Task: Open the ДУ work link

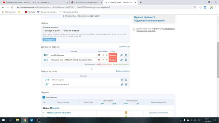Action: [47, 84]
